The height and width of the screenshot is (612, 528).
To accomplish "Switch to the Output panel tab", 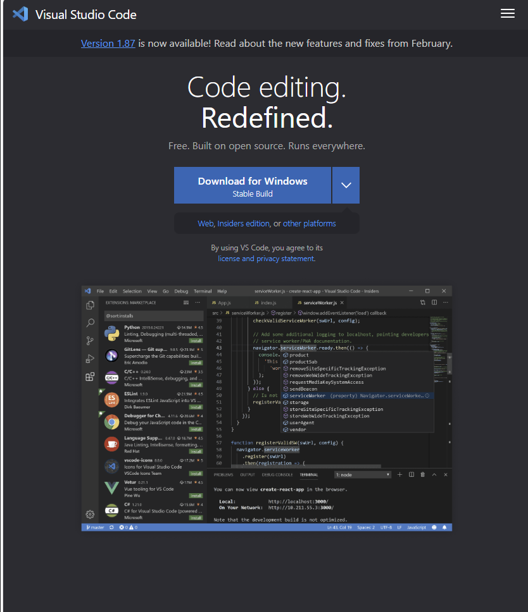I will (248, 475).
